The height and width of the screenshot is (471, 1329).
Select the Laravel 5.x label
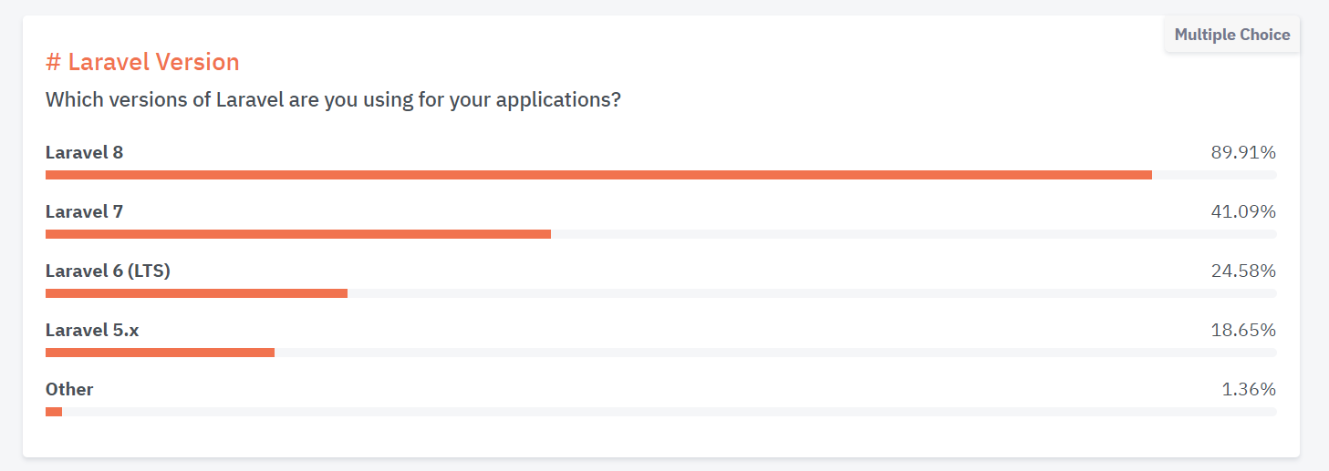[x=92, y=330]
